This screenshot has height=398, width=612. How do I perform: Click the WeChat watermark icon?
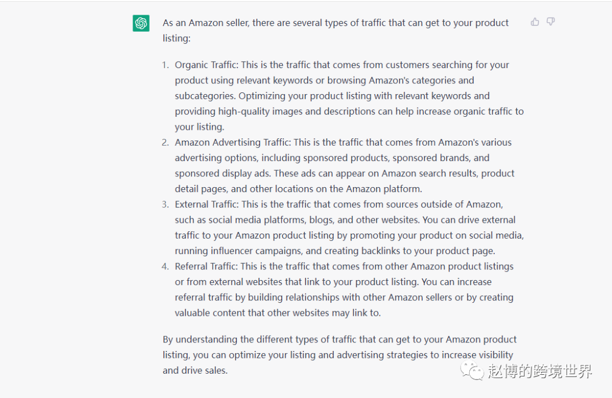pyautogui.click(x=472, y=371)
